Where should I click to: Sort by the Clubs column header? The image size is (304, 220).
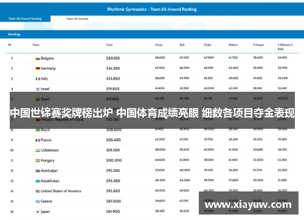coord(208,45)
